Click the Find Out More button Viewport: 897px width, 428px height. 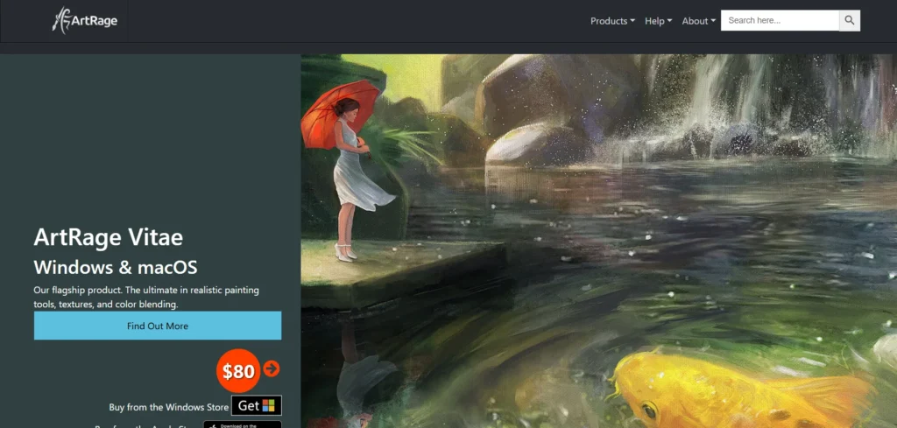[158, 326]
